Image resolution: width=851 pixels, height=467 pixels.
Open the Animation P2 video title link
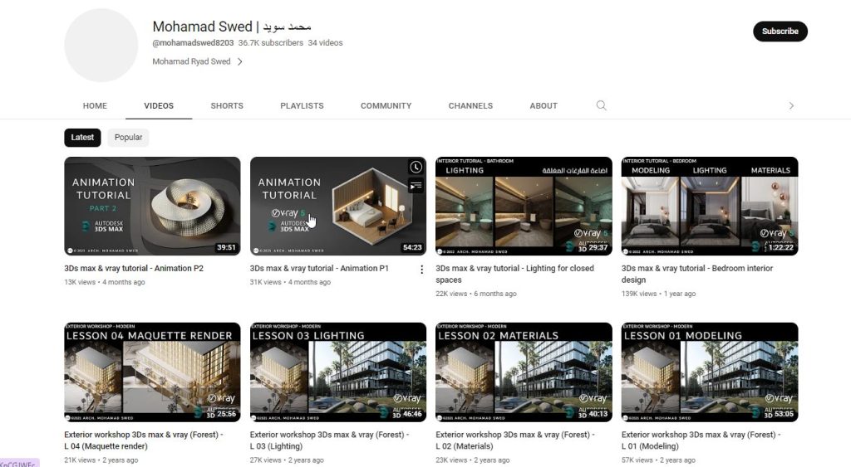coord(134,269)
